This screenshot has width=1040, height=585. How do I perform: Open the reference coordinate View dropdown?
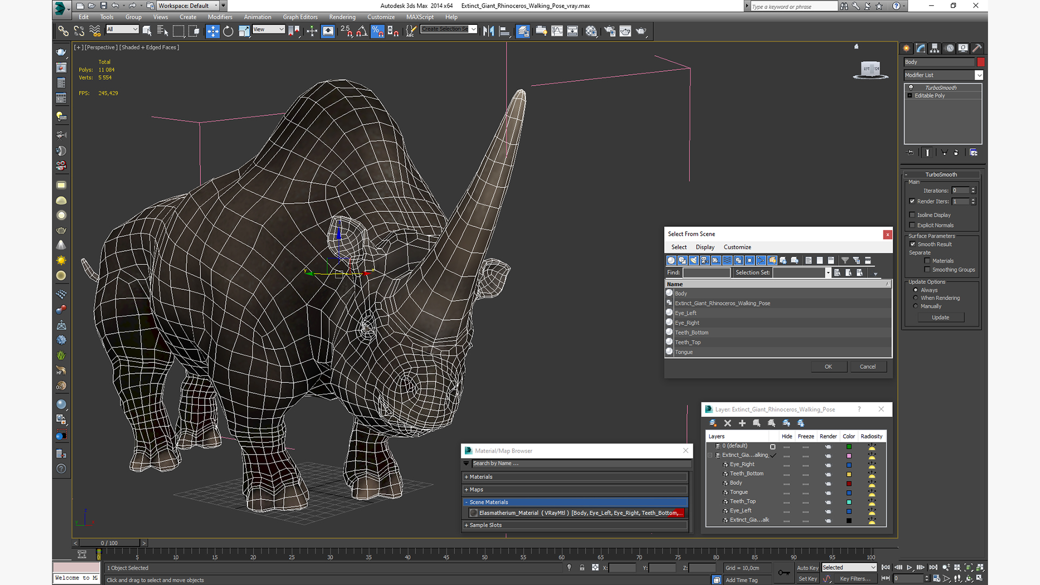269,29
